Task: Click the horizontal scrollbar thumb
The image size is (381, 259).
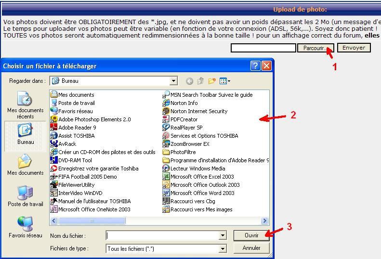Action: tap(92, 220)
